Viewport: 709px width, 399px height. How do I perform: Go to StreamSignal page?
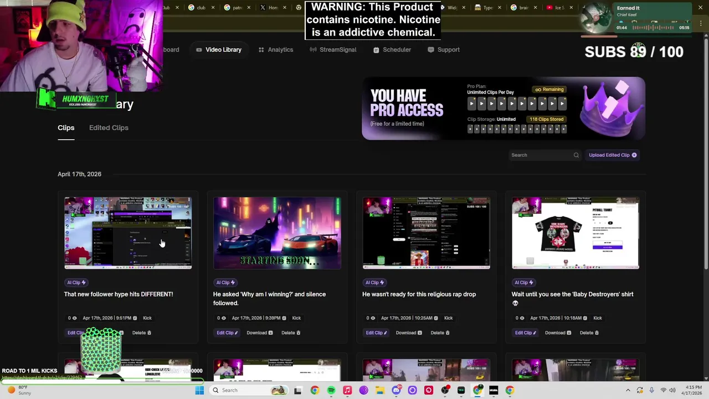[x=333, y=50]
